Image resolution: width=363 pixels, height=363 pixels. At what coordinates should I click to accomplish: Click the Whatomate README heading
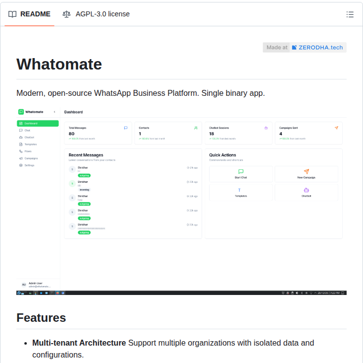point(59,64)
